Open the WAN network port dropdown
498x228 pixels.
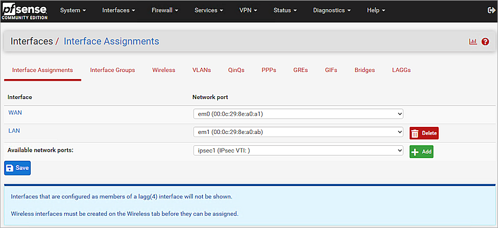coord(298,113)
